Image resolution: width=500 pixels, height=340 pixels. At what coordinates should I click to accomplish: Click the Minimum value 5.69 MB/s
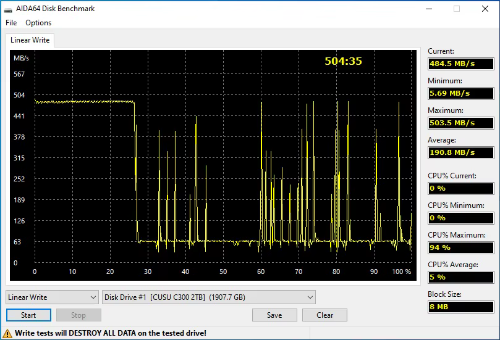[x=461, y=93]
